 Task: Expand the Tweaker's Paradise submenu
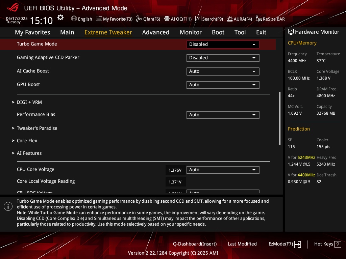pyautogui.click(x=34, y=128)
